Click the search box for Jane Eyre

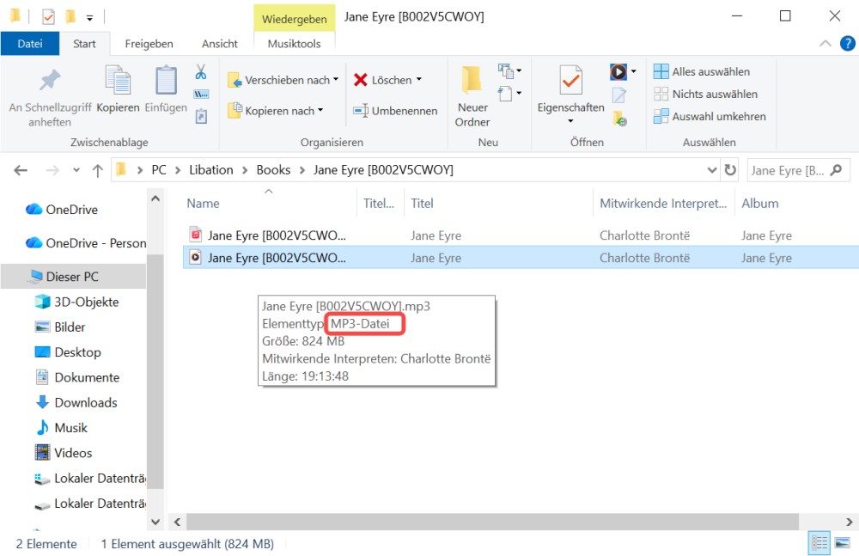coord(798,170)
